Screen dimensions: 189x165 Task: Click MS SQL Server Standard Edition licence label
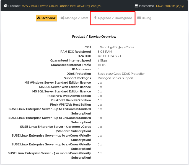(62, 91)
